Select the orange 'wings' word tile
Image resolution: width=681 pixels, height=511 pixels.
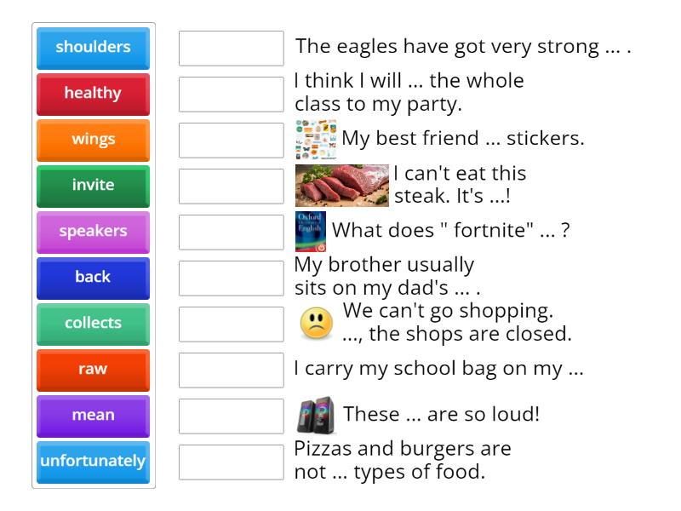[x=93, y=140]
